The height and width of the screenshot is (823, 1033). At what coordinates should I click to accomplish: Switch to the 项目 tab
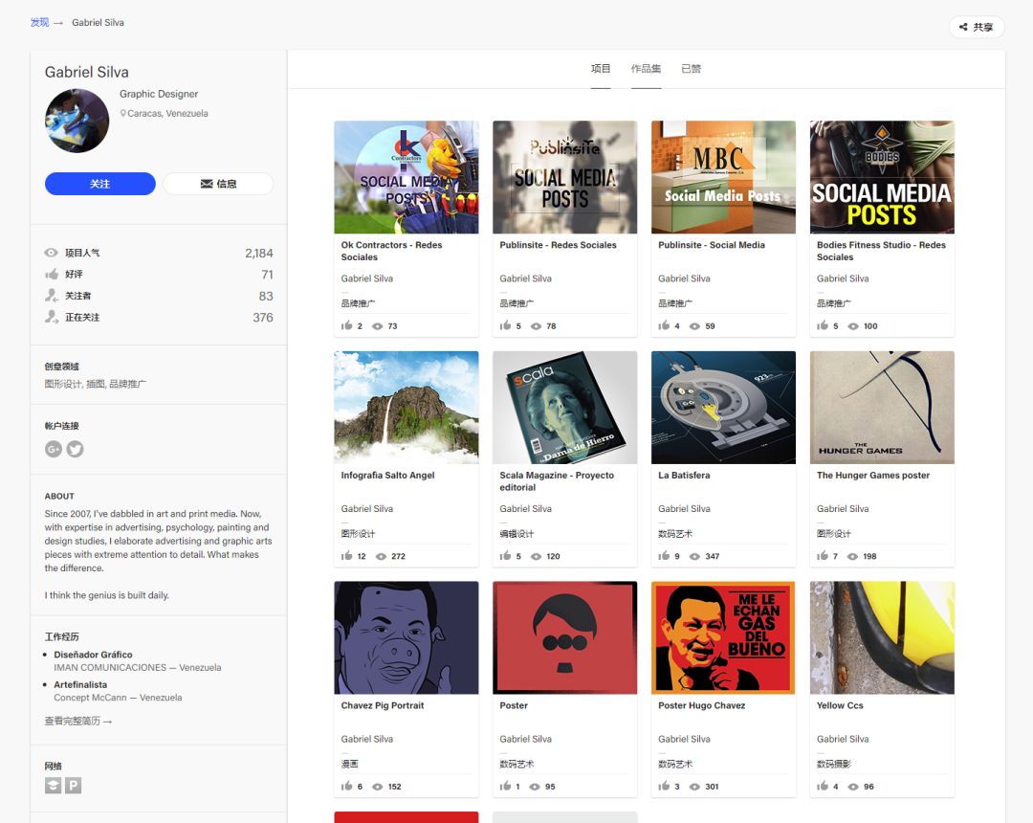(601, 69)
